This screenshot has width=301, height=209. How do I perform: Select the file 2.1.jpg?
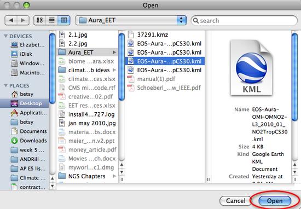click(x=87, y=34)
